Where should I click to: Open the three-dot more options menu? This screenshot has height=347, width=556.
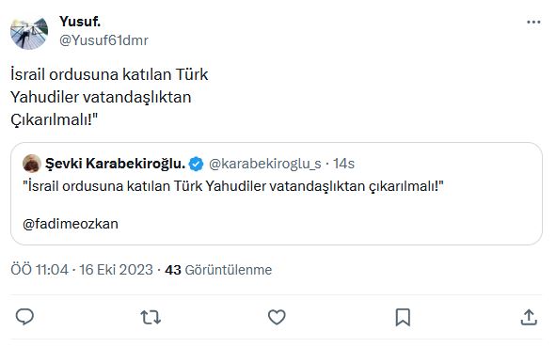[533, 23]
